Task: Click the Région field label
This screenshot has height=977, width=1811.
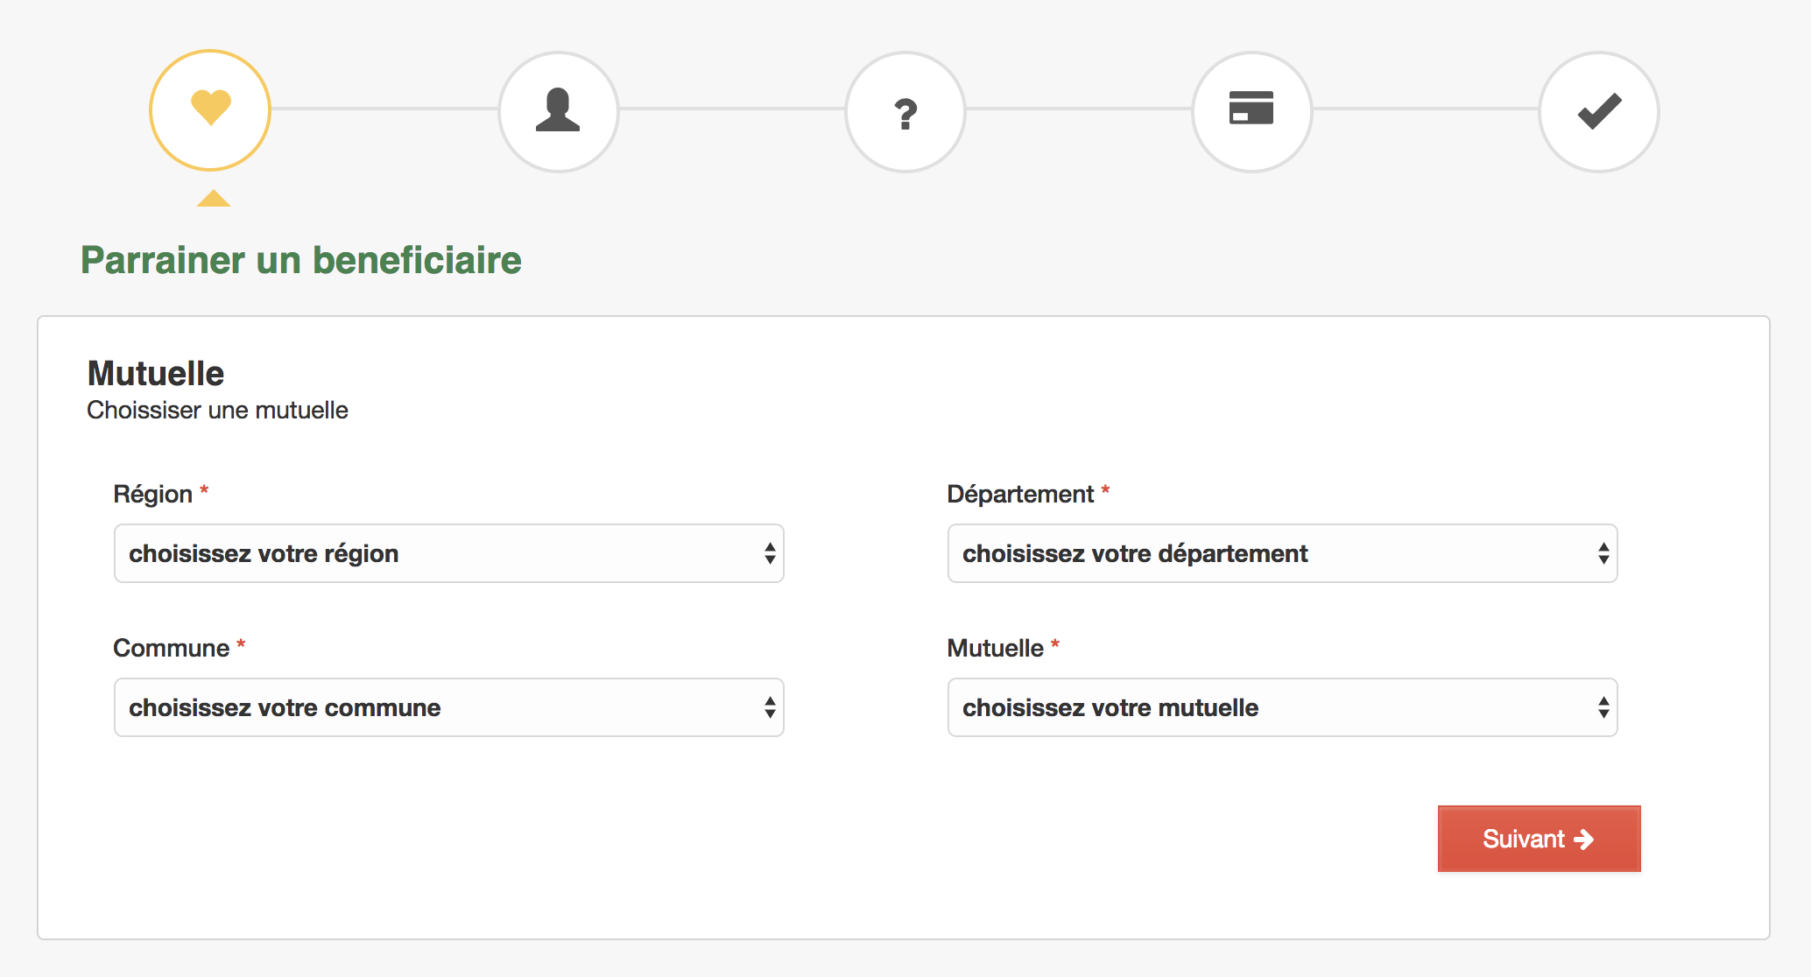Action: point(153,494)
